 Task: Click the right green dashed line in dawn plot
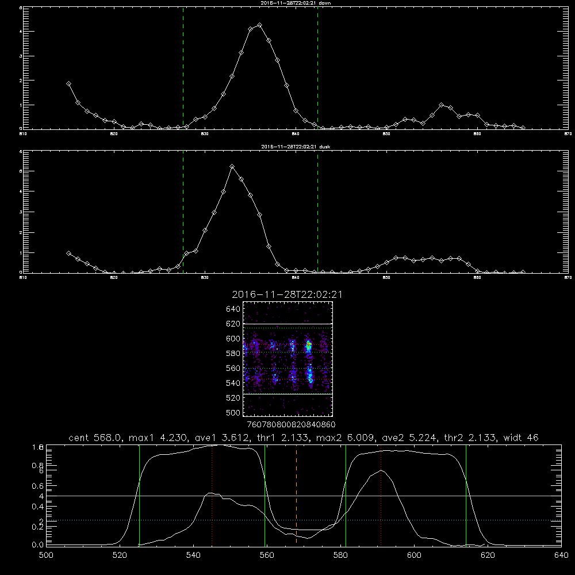coord(317,68)
